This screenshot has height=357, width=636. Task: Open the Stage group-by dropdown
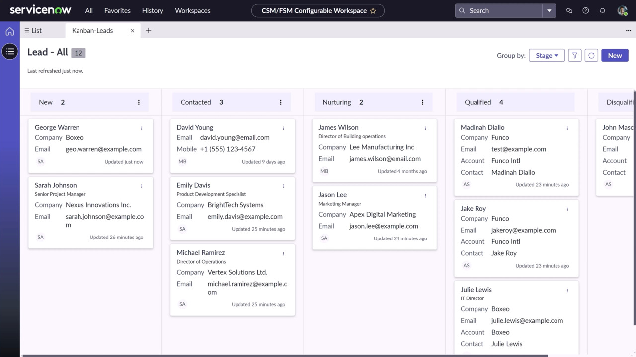pyautogui.click(x=547, y=55)
